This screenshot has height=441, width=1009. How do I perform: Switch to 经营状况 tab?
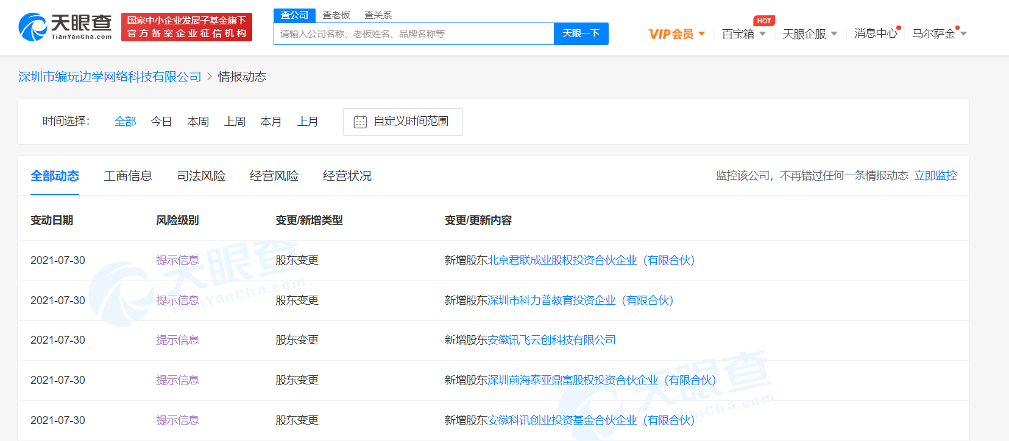347,176
